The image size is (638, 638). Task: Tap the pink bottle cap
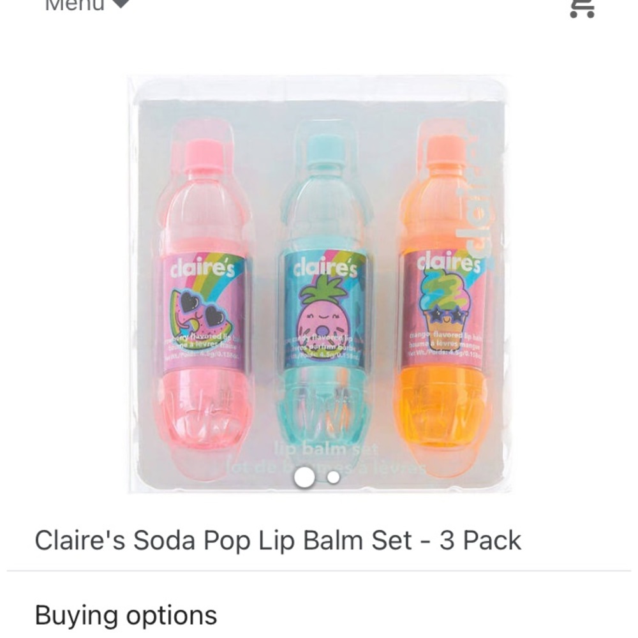pos(204,156)
